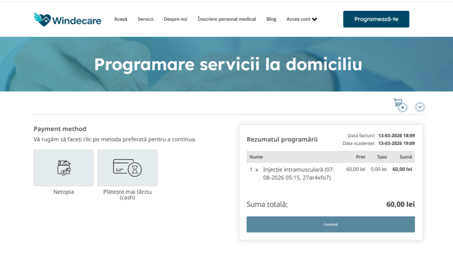This screenshot has width=453, height=255.
Task: Open the Servicii menu item
Action: click(x=145, y=19)
